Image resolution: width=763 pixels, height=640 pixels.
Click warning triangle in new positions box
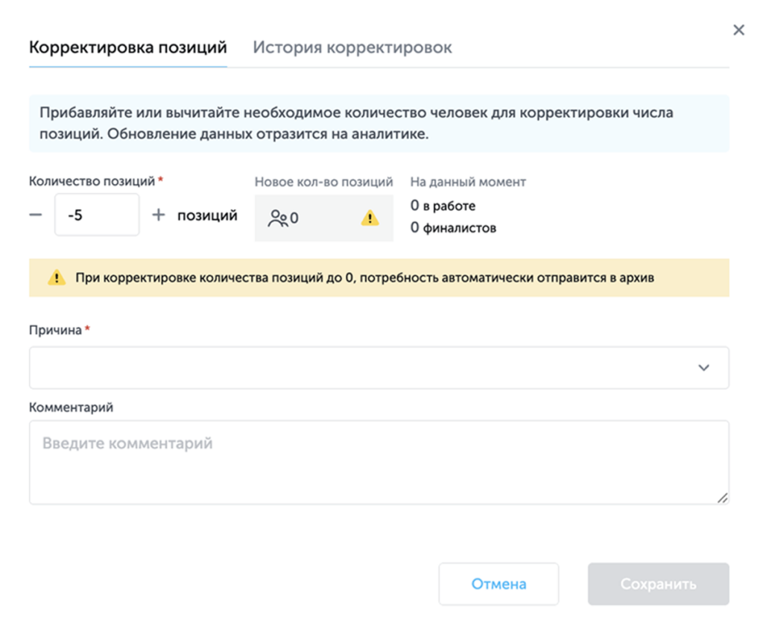[370, 218]
